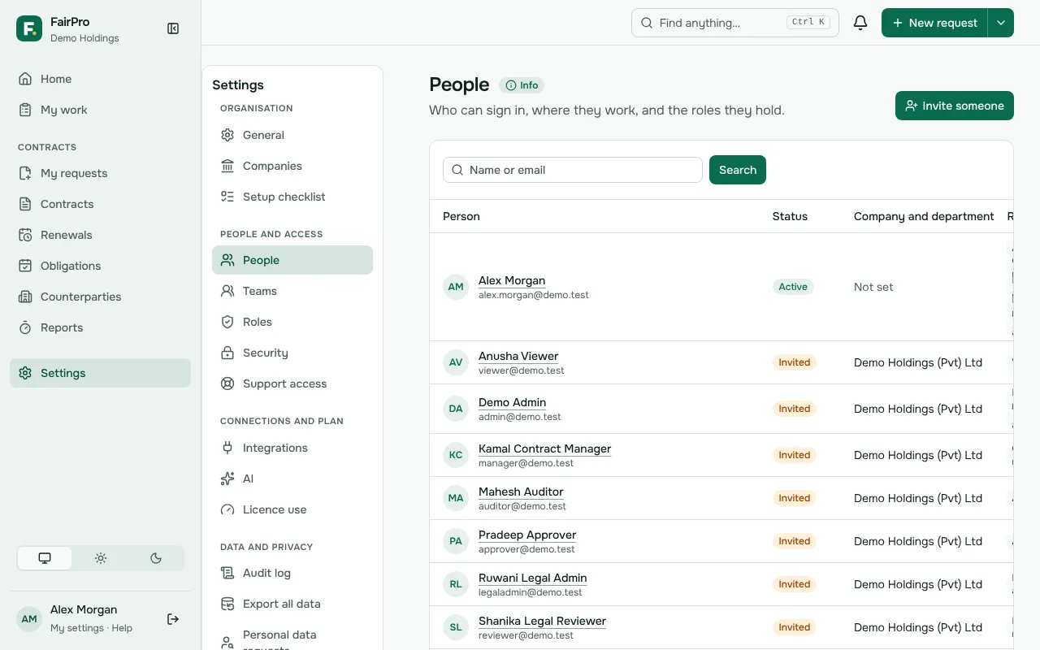Viewport: 1040px width, 650px height.
Task: Click the FairPro logo icon
Action: (x=29, y=28)
